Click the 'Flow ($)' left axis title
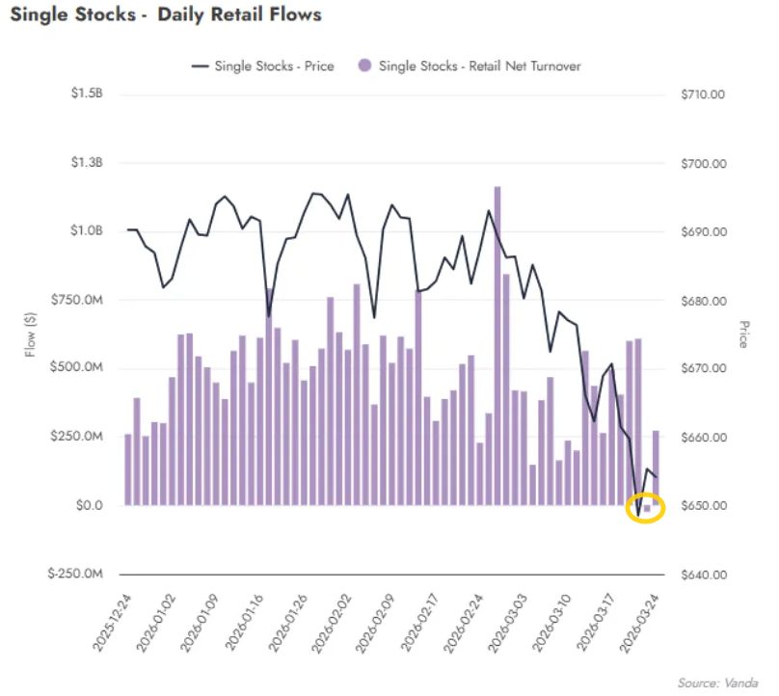 tap(31, 331)
